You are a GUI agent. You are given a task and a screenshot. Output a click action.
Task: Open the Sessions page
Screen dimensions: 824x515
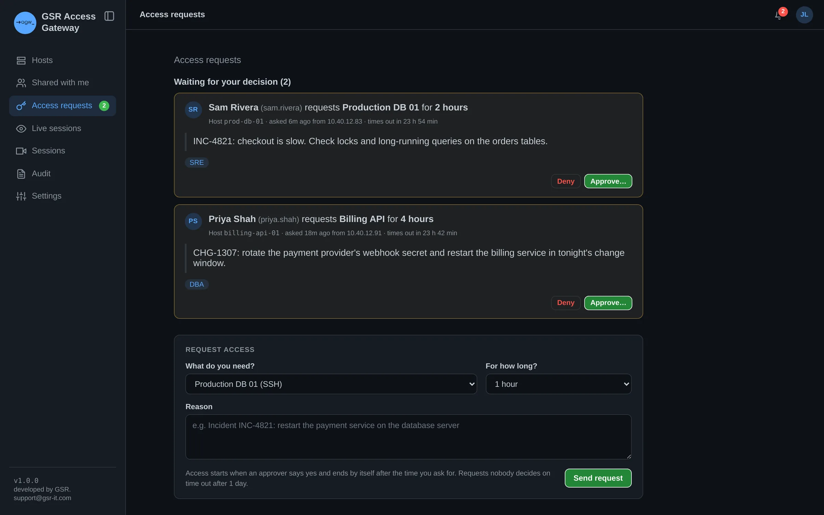pyautogui.click(x=62, y=151)
